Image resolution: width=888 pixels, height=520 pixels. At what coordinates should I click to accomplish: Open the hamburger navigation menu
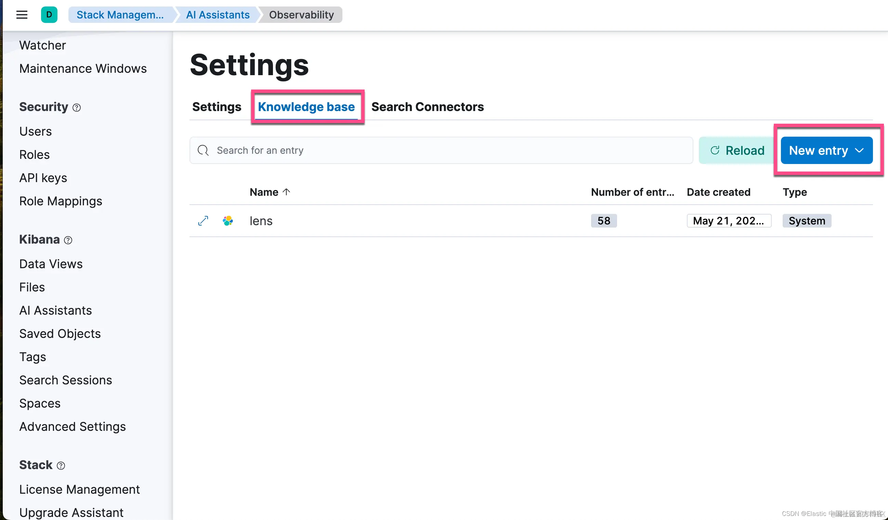[x=22, y=15]
